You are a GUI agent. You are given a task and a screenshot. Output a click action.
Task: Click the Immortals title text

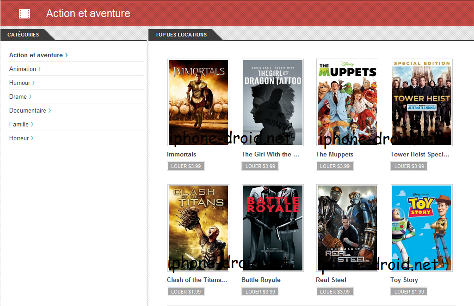click(181, 155)
